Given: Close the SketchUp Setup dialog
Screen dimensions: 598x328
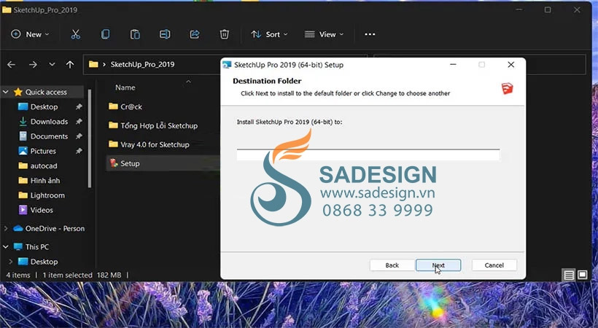Looking at the screenshot, I should tap(511, 65).
